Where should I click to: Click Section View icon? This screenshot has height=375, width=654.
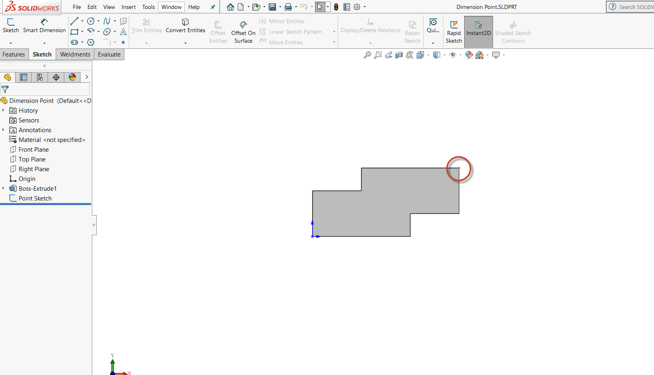coord(399,55)
